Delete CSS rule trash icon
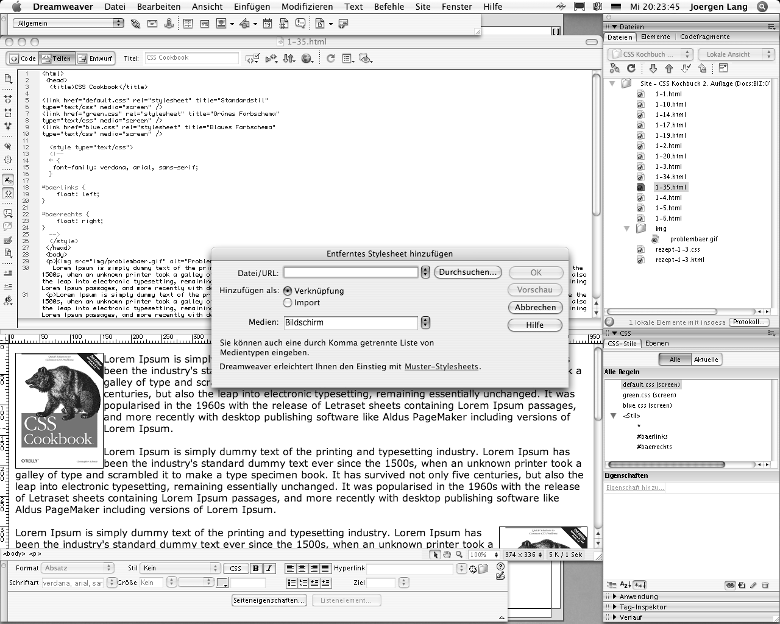 (x=765, y=585)
